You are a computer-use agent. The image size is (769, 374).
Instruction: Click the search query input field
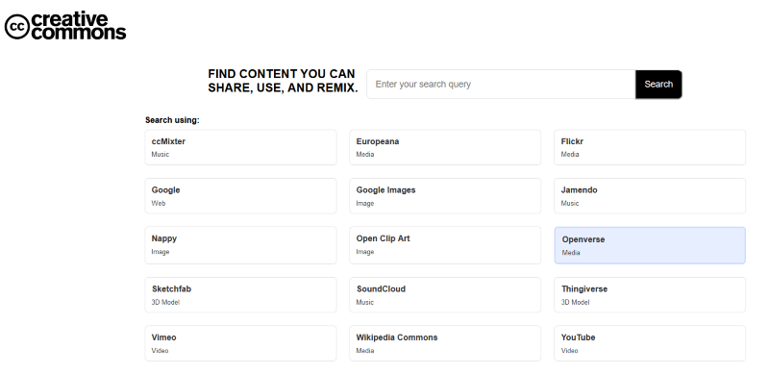(501, 85)
